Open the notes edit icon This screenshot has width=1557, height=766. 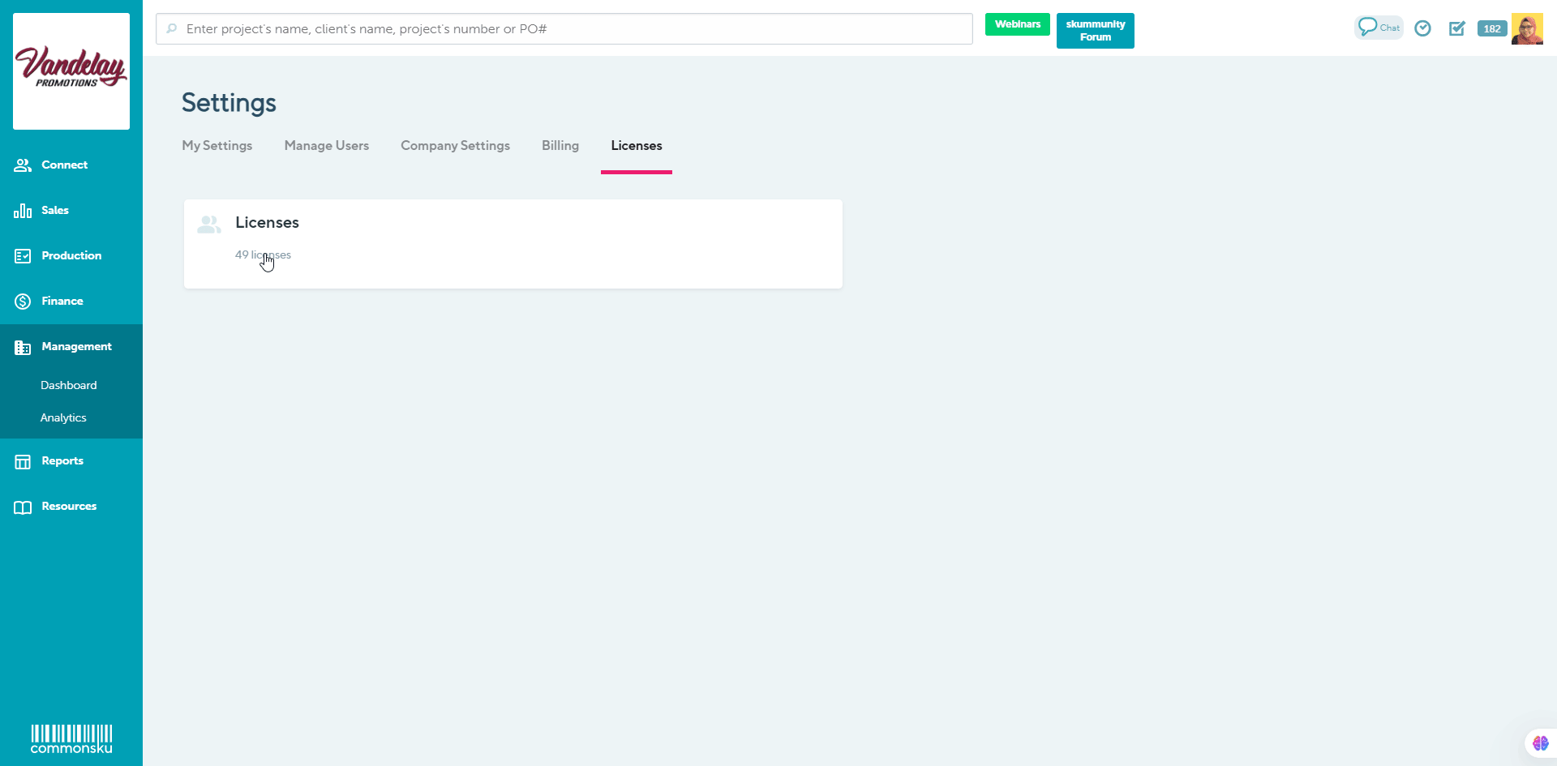click(x=1456, y=28)
